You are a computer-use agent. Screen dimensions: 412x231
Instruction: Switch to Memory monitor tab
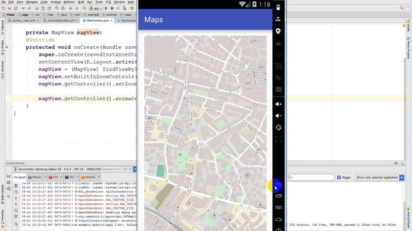[37, 177]
